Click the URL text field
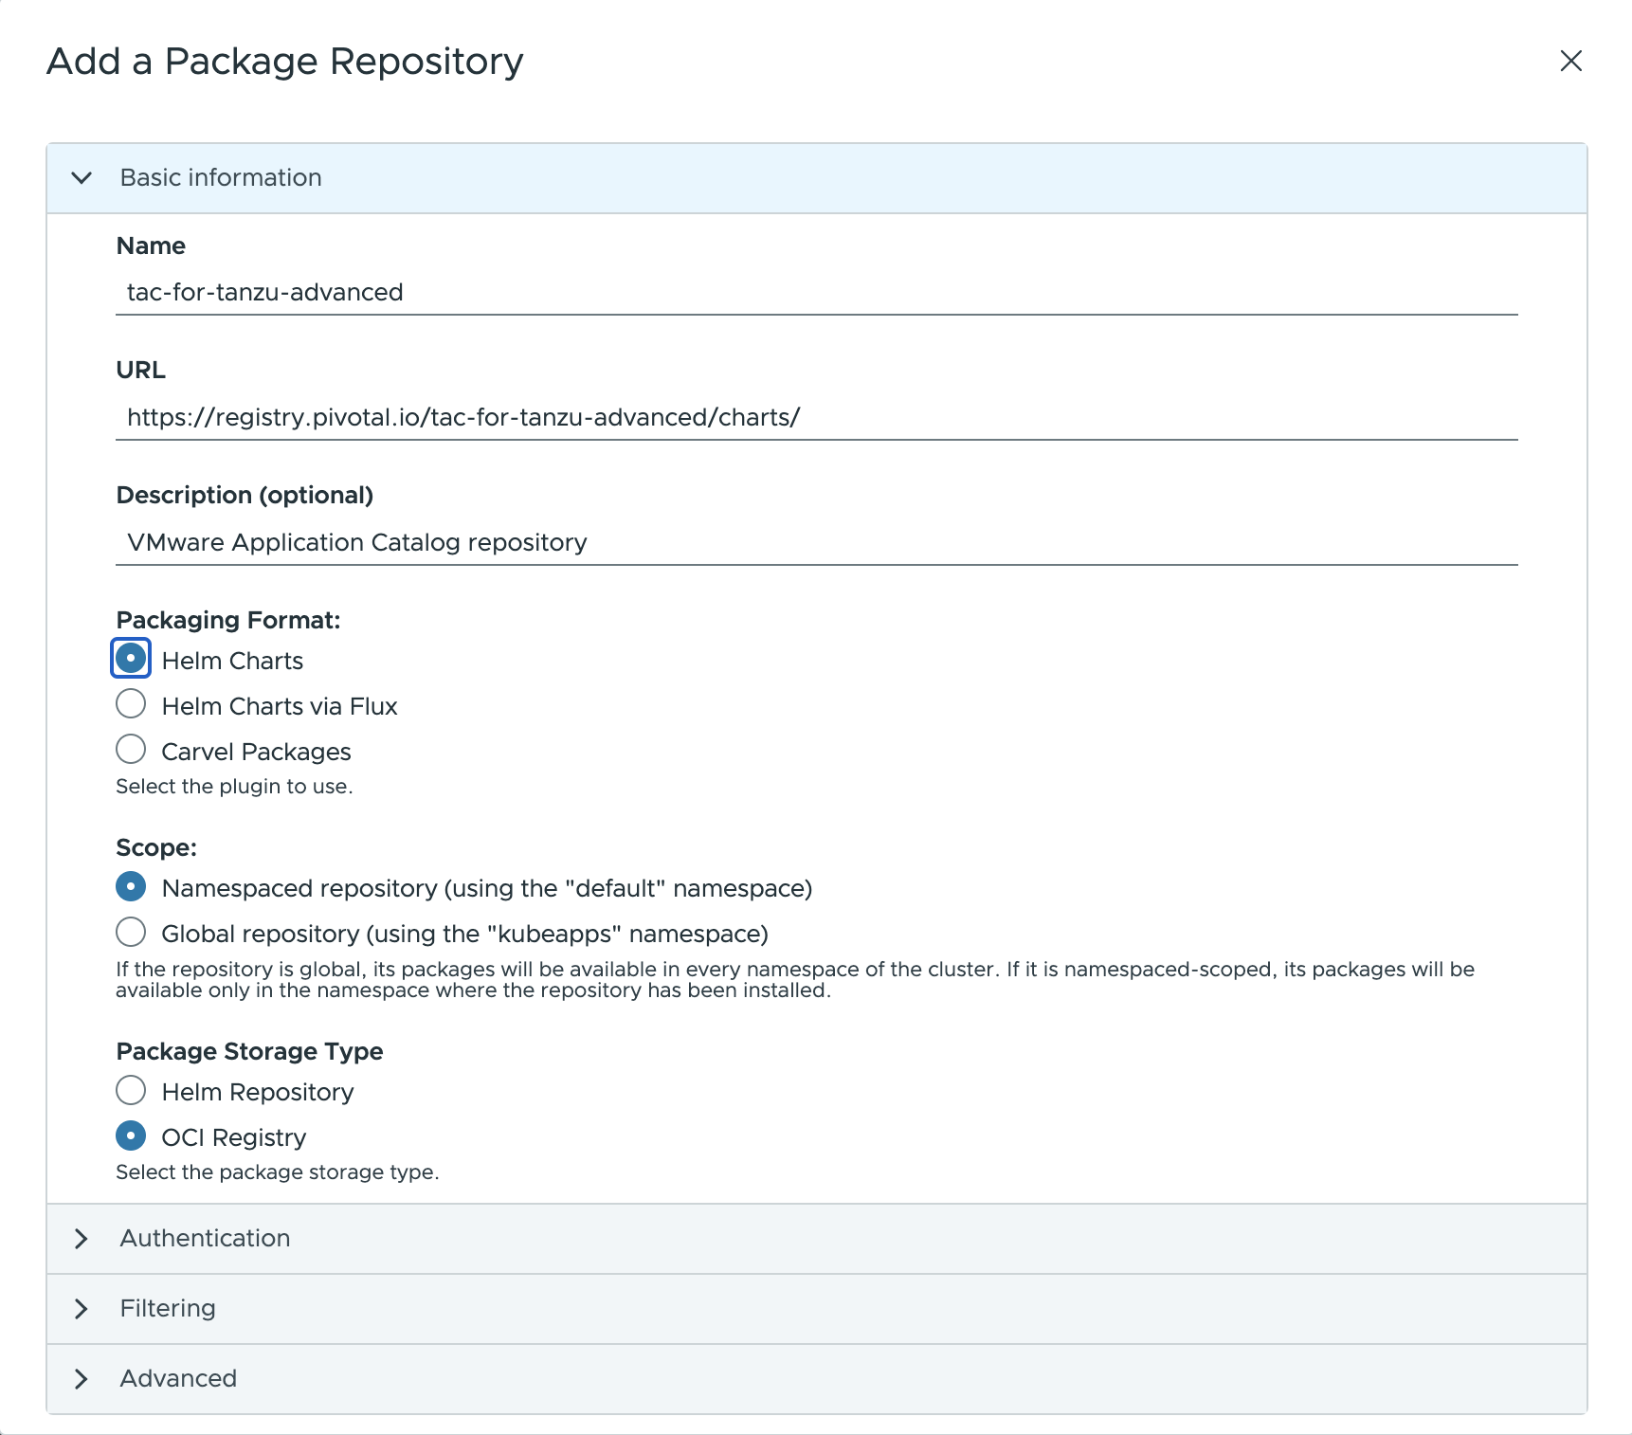 815,417
